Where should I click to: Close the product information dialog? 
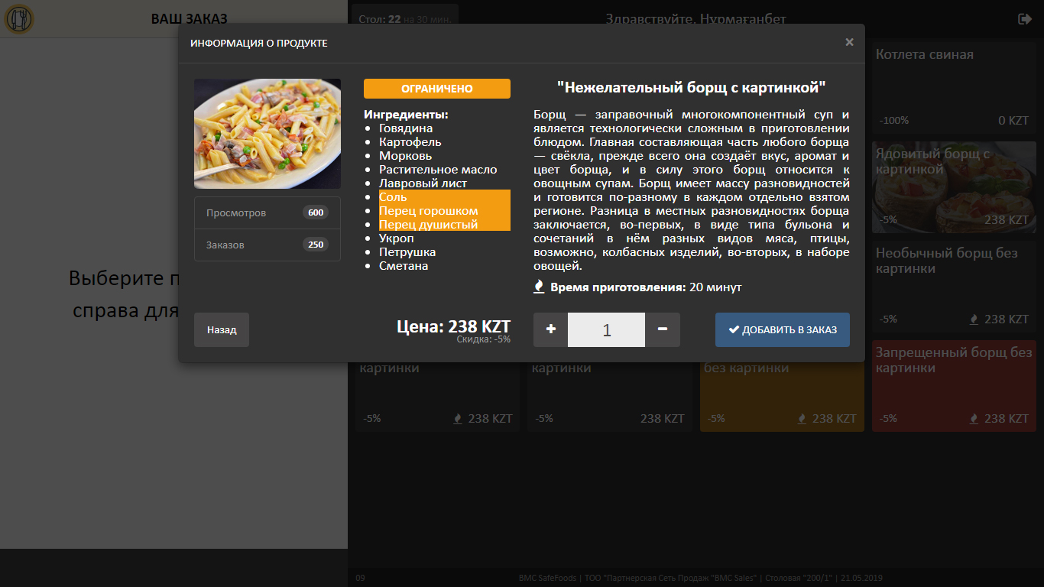[849, 43]
